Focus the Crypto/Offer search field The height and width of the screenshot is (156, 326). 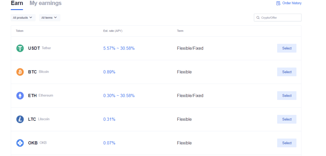click(x=280, y=18)
